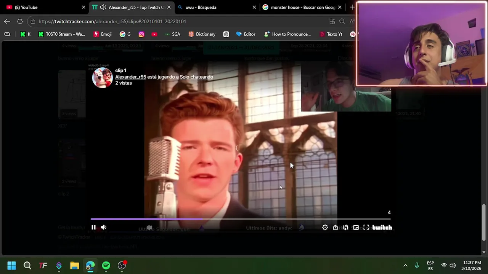Viewport: 488px width, 274px height.
Task: Click the microphone tray icon
Action: tap(417, 265)
